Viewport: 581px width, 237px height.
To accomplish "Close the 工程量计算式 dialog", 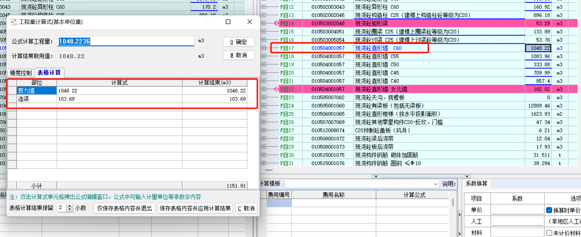I will (x=250, y=22).
